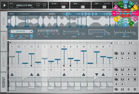This screenshot has height=94, width=139.
Task: Randomize the pitch lane with dice
Action: pos(135,70)
